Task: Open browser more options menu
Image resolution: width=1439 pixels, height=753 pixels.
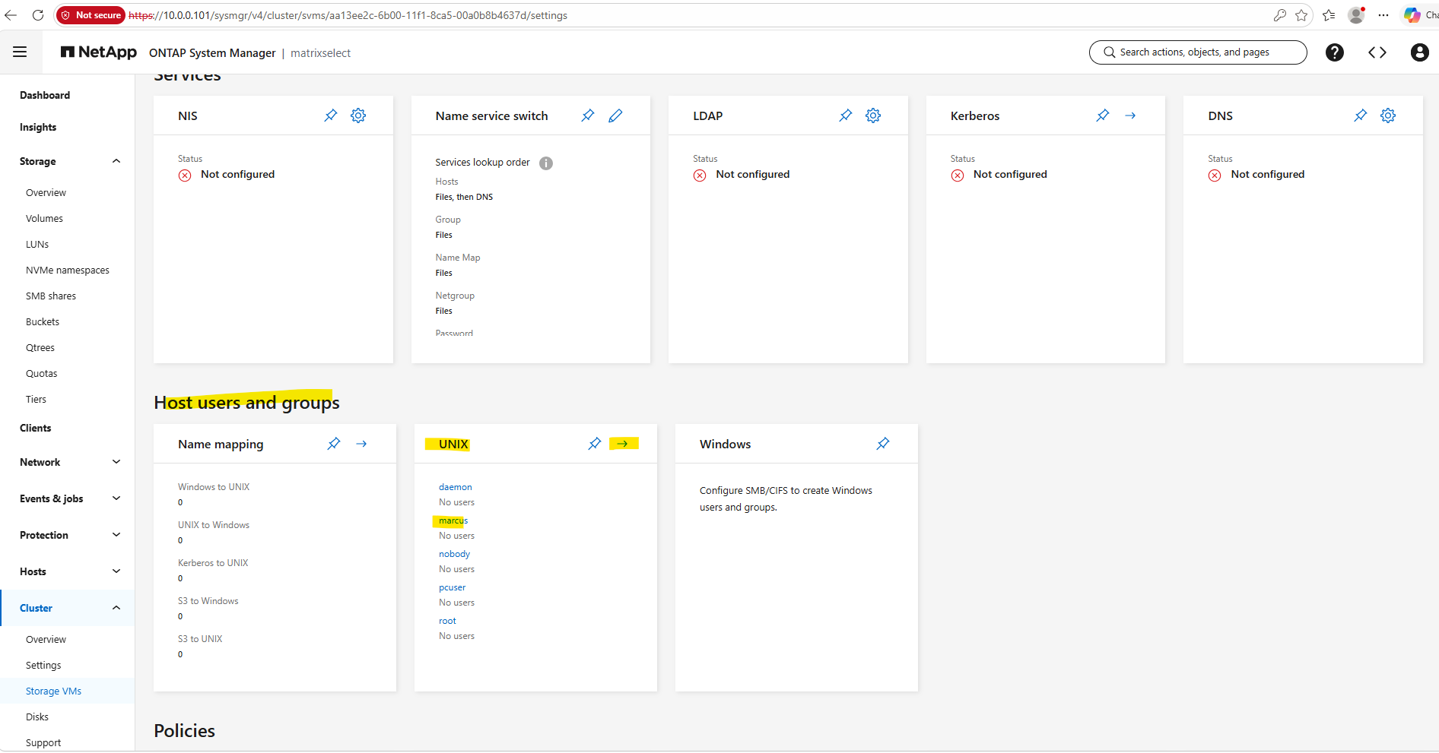Action: tap(1383, 15)
